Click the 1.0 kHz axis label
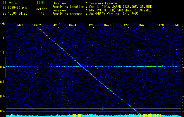 coord(2,53)
